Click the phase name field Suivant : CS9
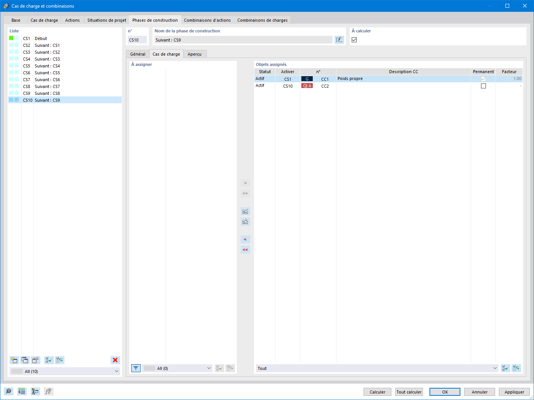This screenshot has width=534, height=400. coord(243,40)
